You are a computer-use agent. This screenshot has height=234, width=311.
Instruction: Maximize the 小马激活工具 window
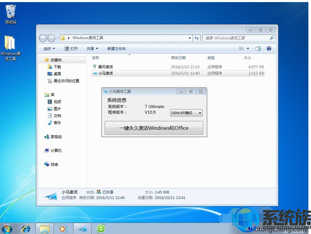click(191, 92)
